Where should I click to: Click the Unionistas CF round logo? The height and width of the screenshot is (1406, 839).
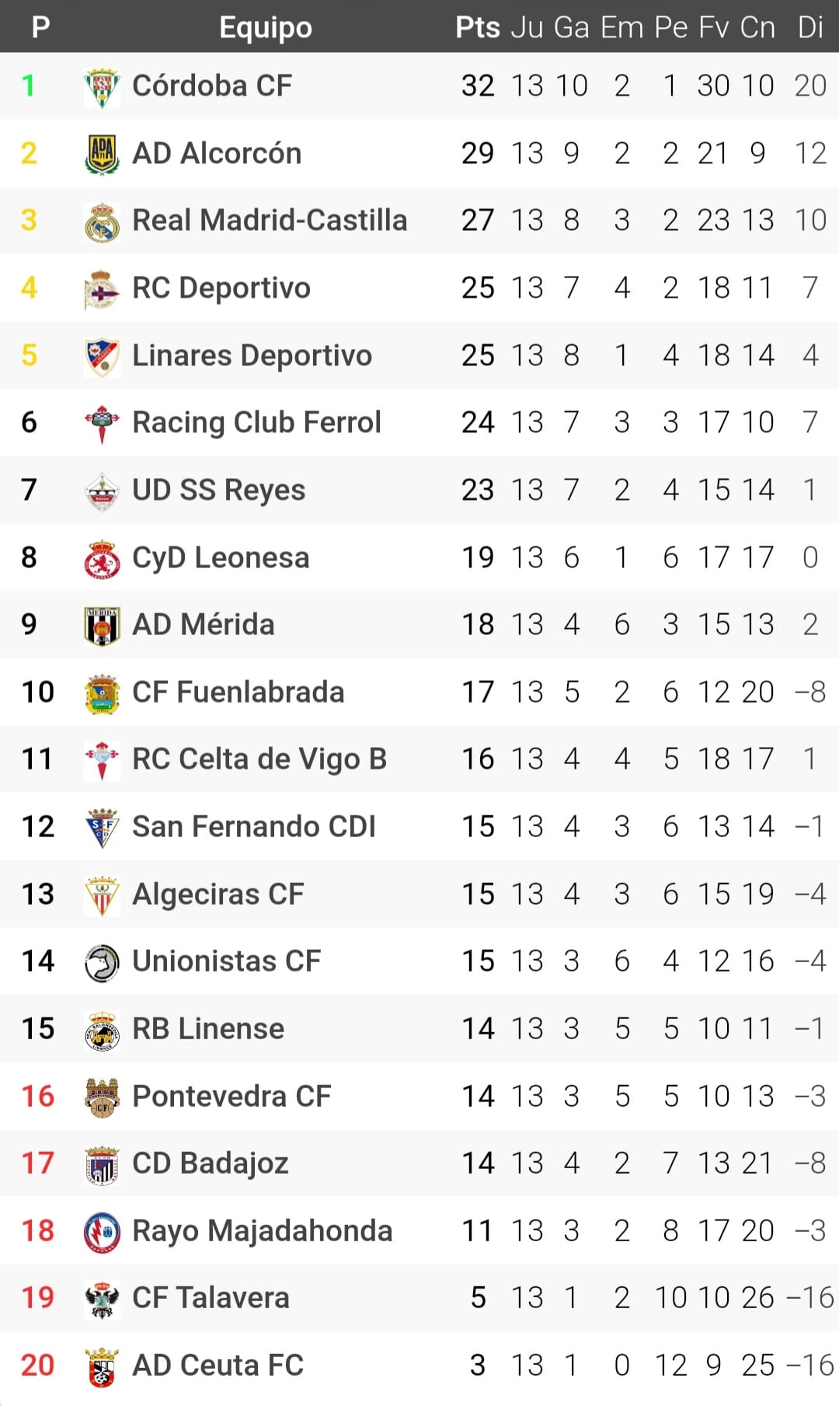(x=102, y=962)
